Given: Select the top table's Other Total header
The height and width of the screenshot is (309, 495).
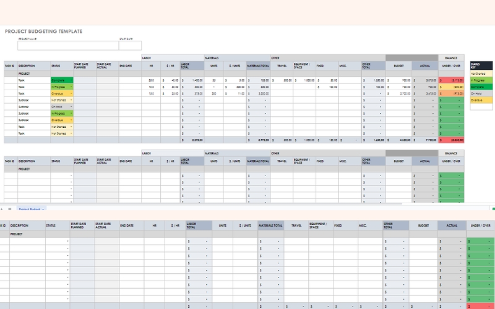Looking at the screenshot, I should 374,66.
